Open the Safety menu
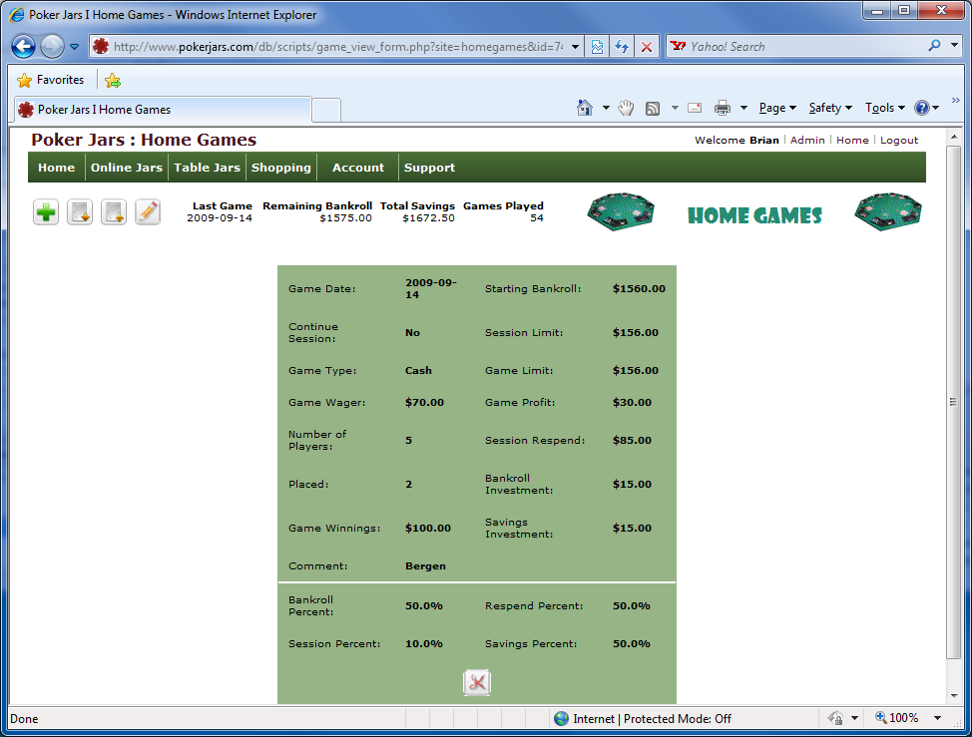 tap(830, 108)
